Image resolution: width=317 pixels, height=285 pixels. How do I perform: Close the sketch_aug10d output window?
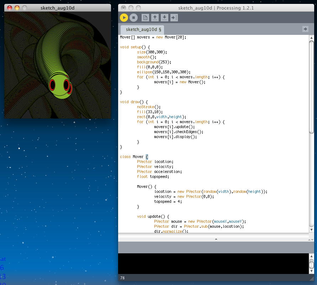click(10, 7)
